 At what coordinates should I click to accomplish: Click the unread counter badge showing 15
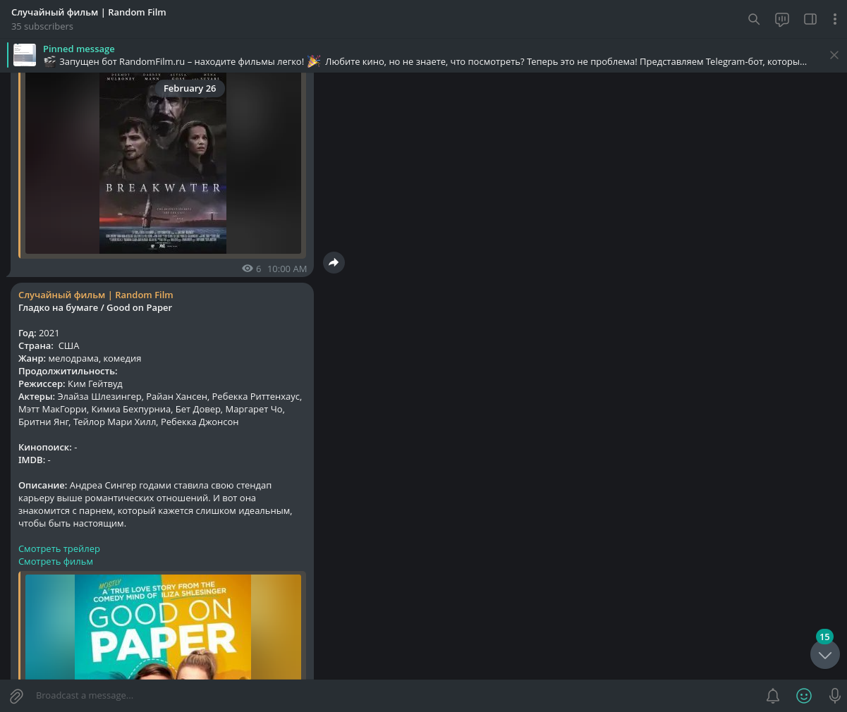pos(824,637)
